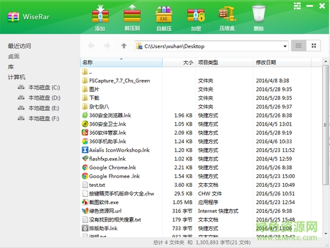Image resolution: width=330 pixels, height=248 pixels.
Task: Sort files by 名称 column header
Action: [87, 62]
